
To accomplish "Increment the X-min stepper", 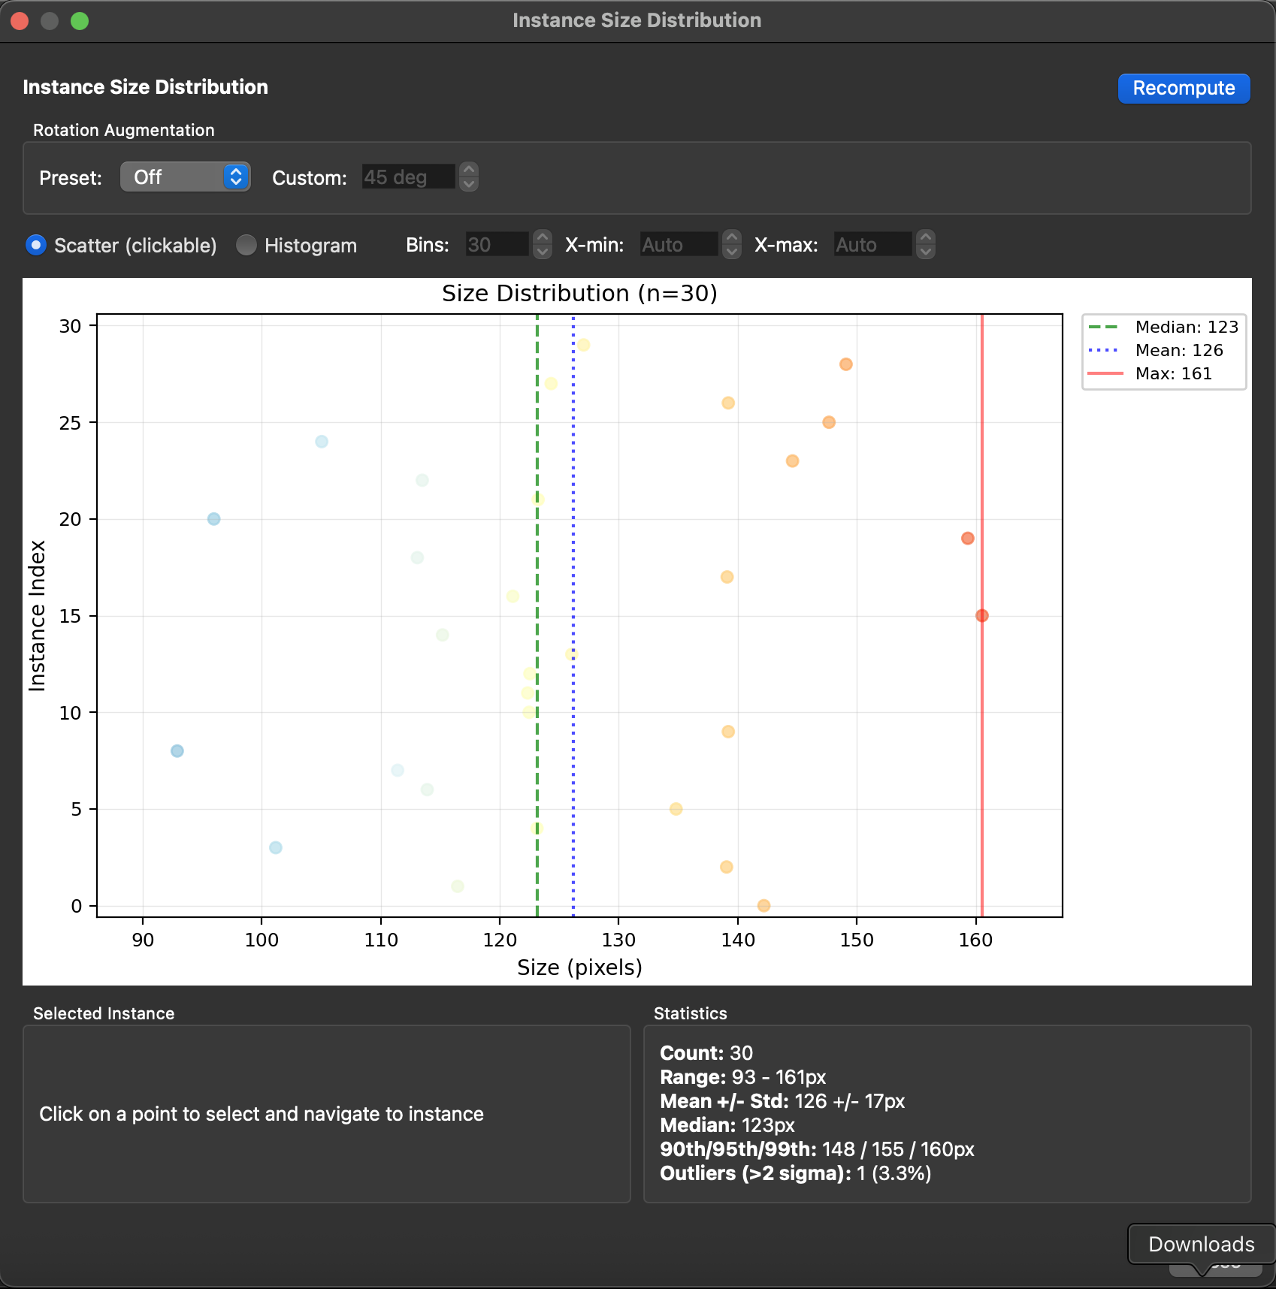I will (732, 238).
